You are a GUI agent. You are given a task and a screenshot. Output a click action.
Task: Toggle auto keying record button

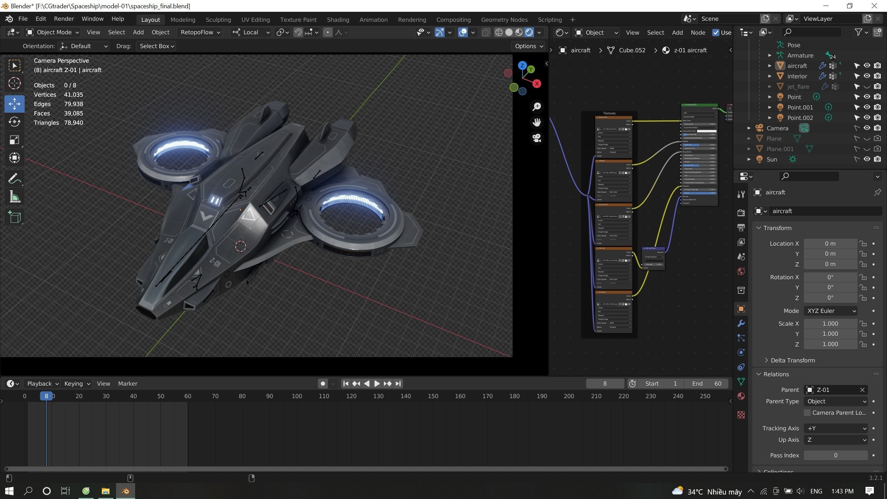click(323, 384)
